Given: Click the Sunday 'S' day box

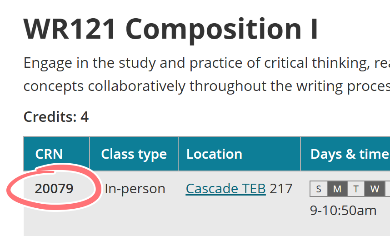Looking at the screenshot, I should tap(319, 189).
